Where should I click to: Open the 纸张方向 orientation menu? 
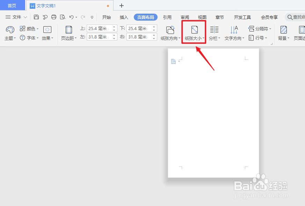click(170, 33)
